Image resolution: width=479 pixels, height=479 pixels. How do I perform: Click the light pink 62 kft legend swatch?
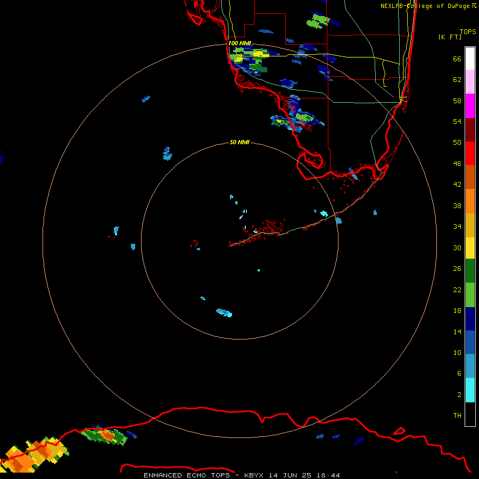tap(470, 82)
